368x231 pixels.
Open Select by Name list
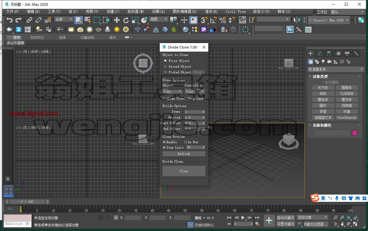[x=88, y=20]
